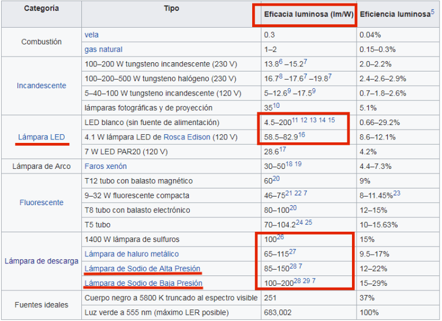Open footnote 23 beside 8–11.45%

397,193
